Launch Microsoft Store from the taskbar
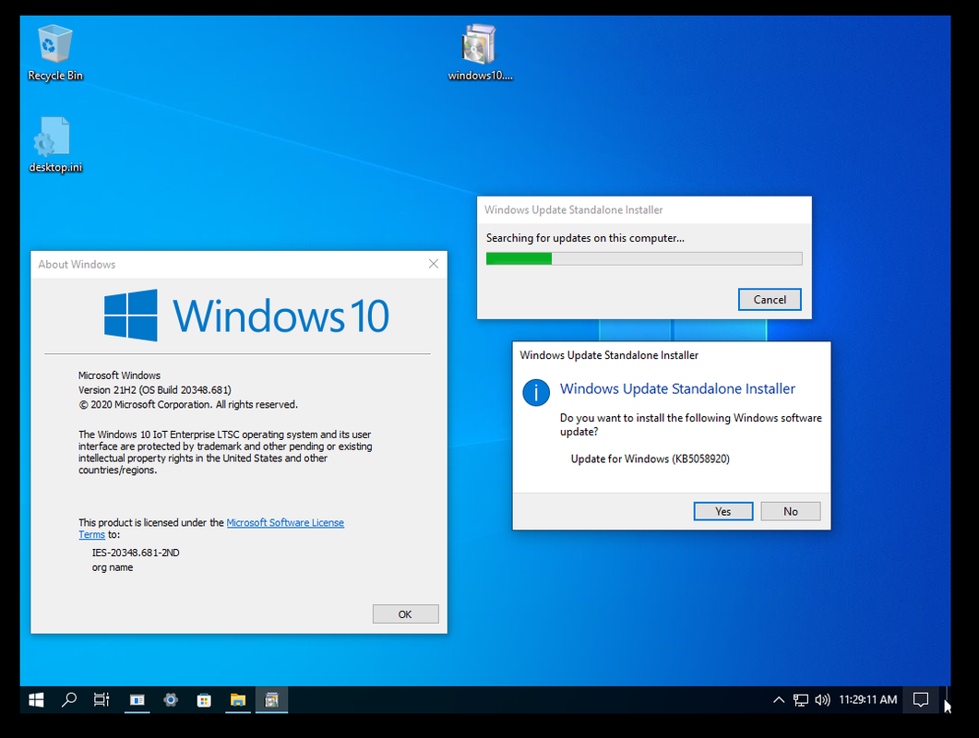The height and width of the screenshot is (738, 979). click(204, 700)
